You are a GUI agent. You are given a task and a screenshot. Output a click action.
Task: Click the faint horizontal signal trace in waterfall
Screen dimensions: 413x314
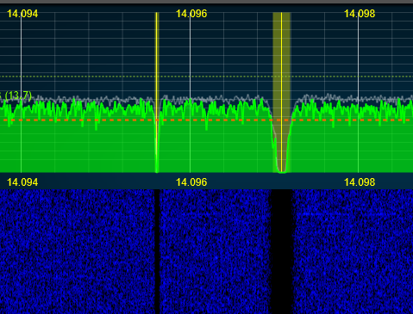343,214
